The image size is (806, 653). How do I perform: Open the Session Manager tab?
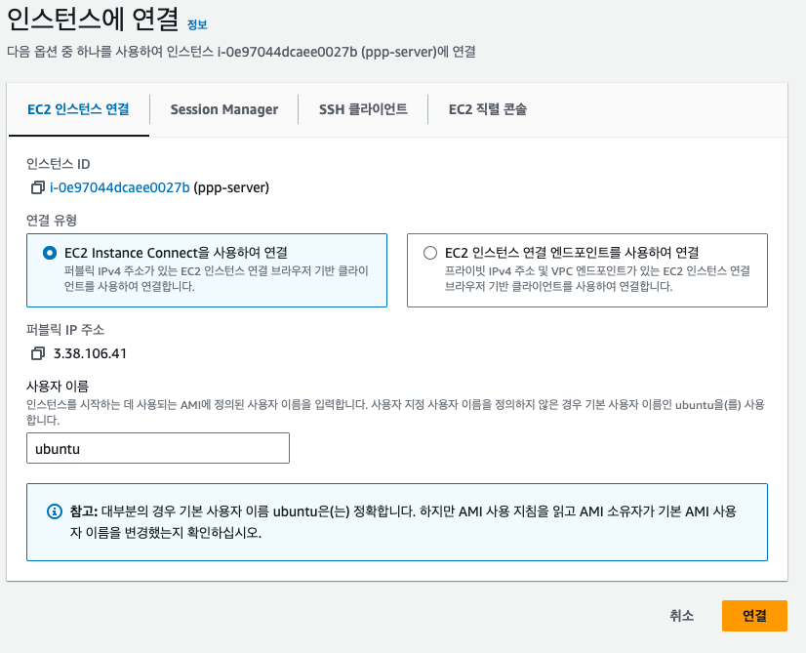click(224, 109)
